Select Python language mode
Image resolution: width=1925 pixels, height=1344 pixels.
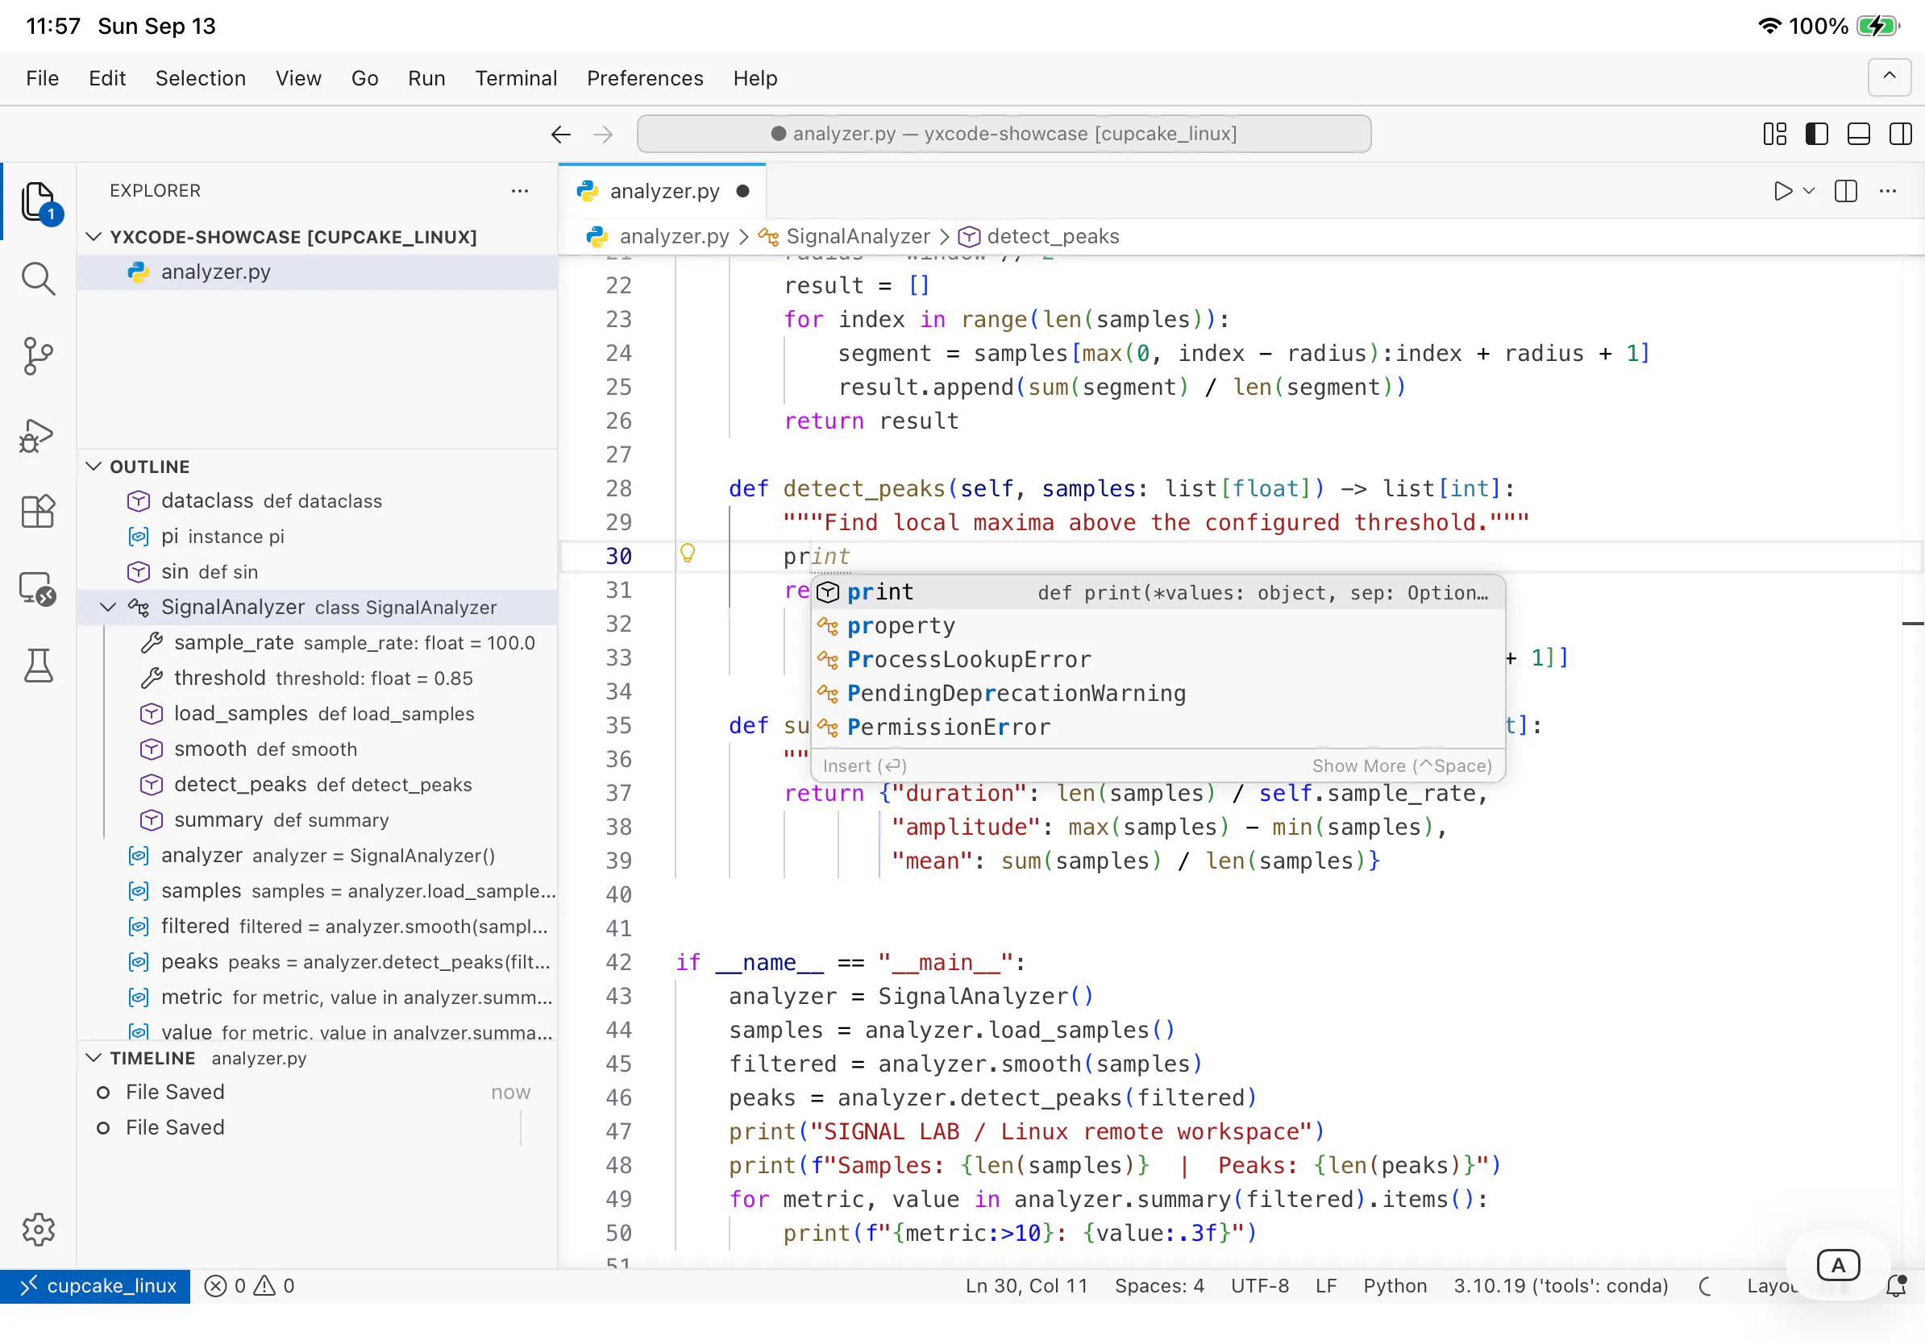point(1395,1285)
